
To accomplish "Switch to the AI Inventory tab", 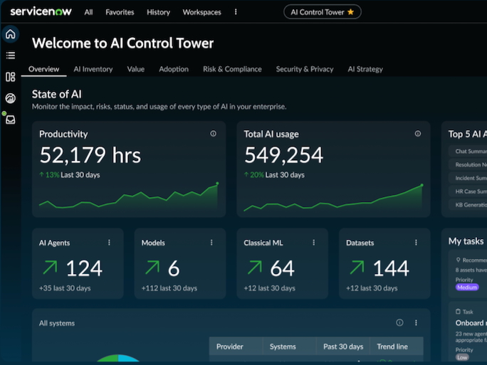I will [x=93, y=69].
